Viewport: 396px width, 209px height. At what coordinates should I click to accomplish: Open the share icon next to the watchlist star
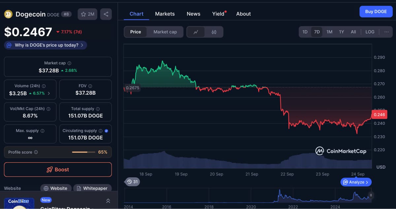coord(106,14)
